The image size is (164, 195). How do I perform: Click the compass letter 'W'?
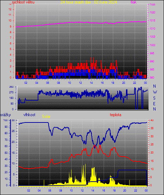[x=155, y=92]
